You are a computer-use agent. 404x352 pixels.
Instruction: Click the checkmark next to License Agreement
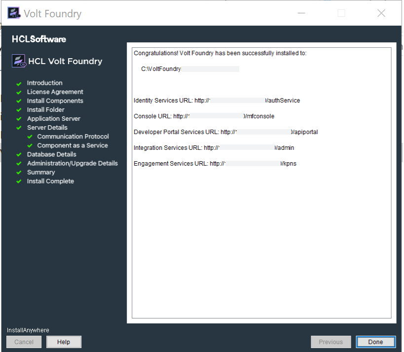click(19, 93)
